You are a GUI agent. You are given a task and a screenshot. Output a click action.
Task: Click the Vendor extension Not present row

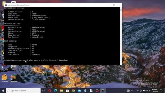27,20
